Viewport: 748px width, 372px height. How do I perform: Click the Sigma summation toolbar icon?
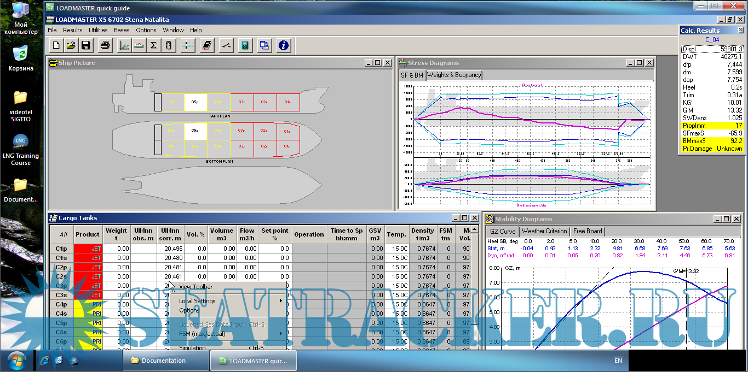(x=154, y=45)
